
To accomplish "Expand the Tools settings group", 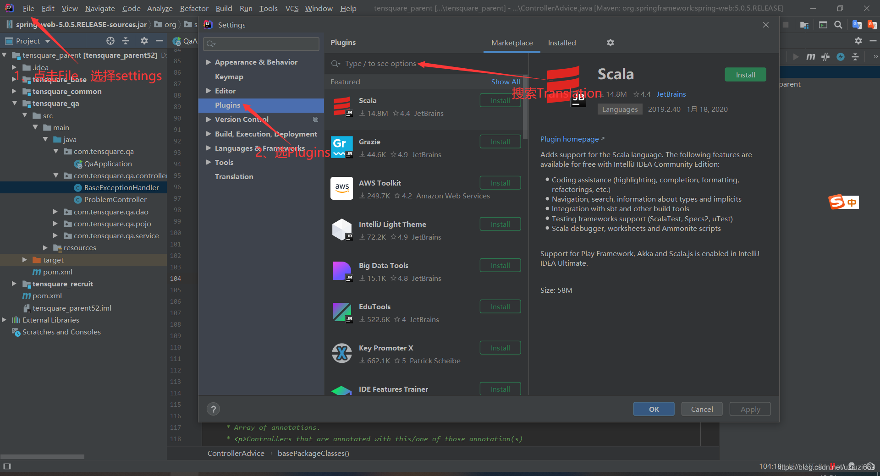I will pos(209,162).
